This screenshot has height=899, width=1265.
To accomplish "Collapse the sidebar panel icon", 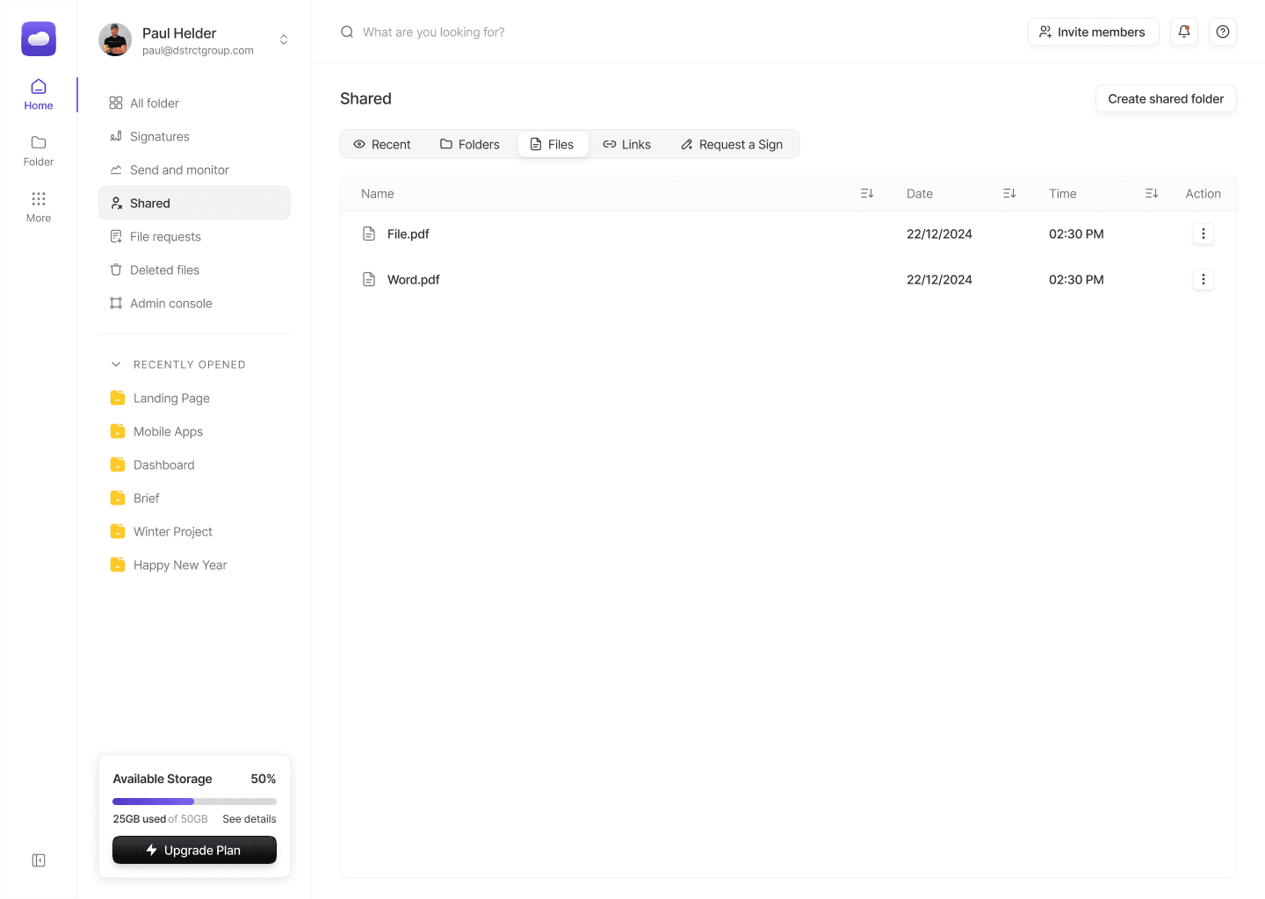I will click(39, 860).
